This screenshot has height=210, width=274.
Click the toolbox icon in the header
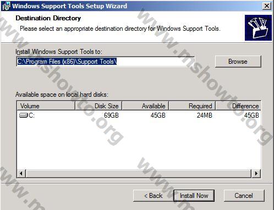tap(258, 28)
